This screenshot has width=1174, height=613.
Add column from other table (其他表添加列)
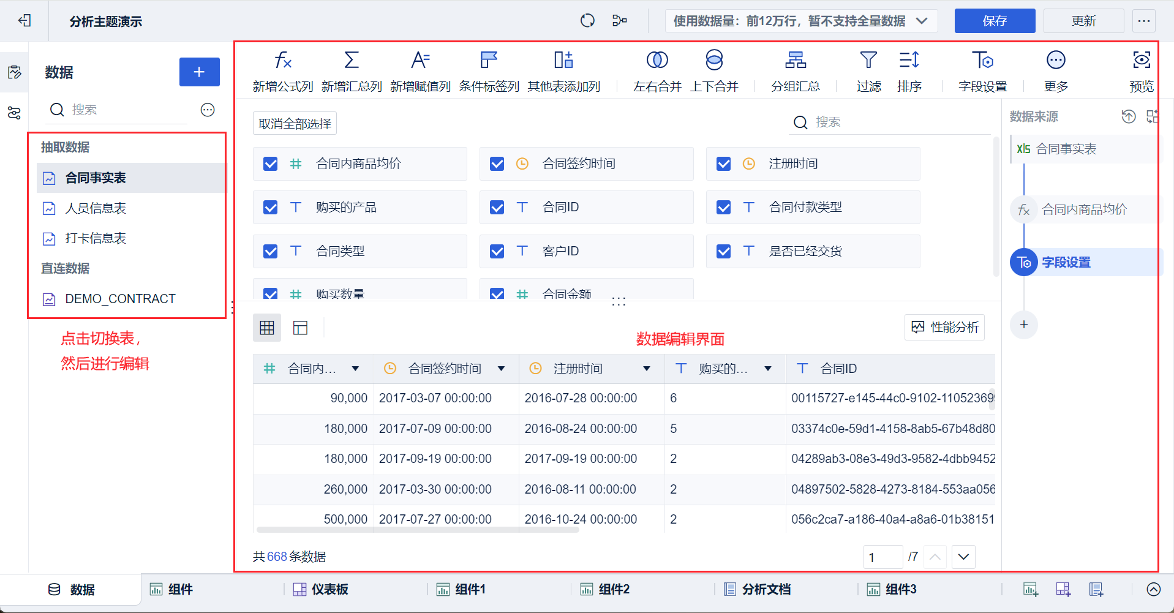pyautogui.click(x=564, y=71)
